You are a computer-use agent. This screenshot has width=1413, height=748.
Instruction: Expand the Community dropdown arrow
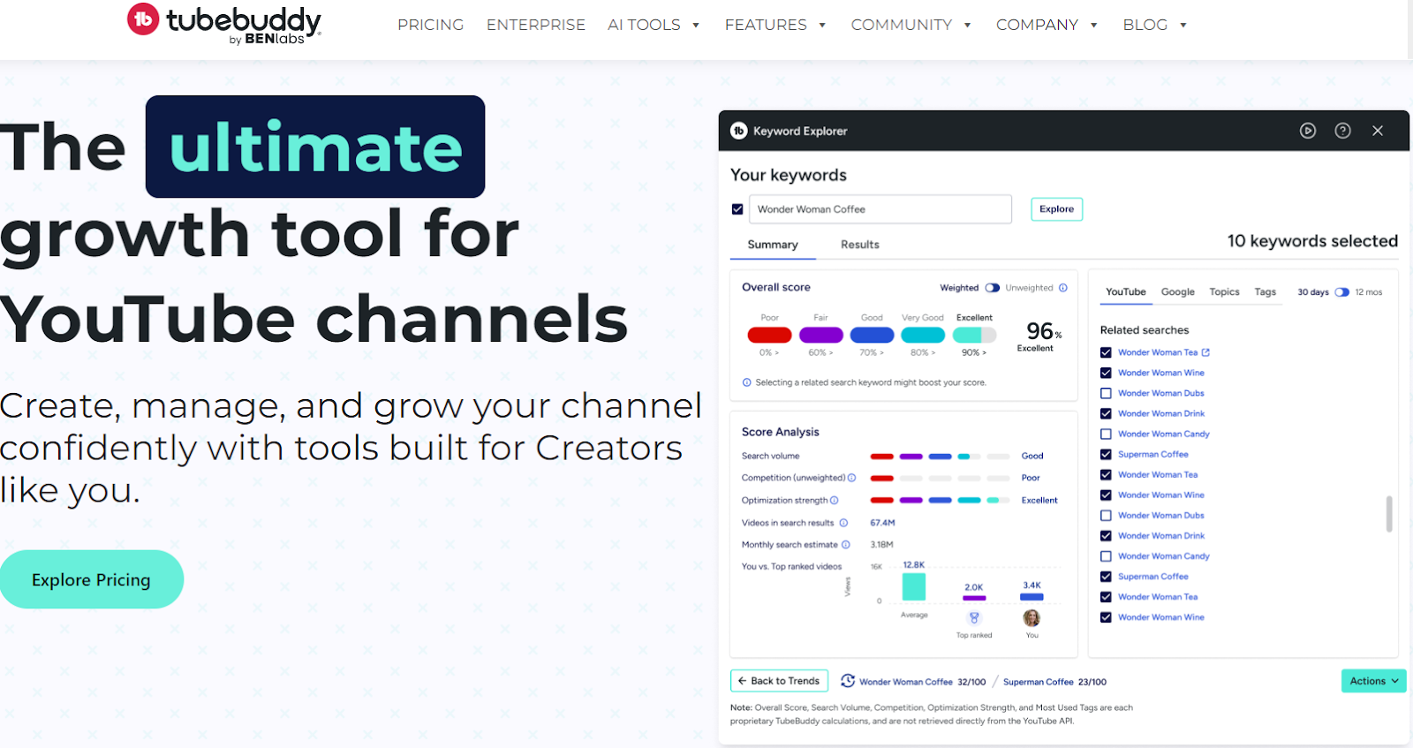pyautogui.click(x=968, y=26)
